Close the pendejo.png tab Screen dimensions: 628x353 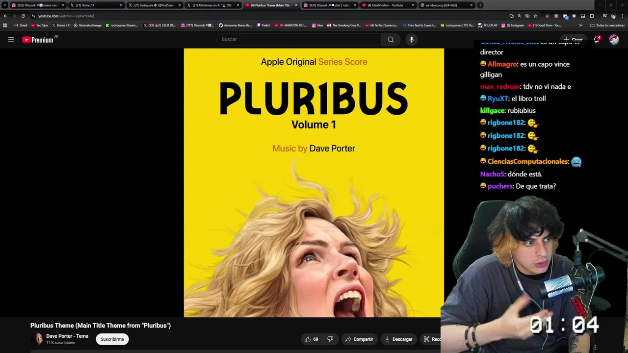[471, 5]
